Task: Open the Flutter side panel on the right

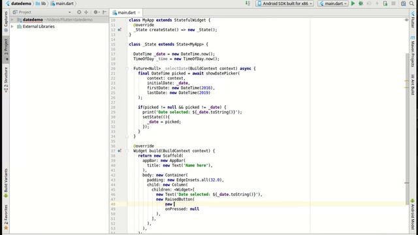Action: click(x=413, y=20)
